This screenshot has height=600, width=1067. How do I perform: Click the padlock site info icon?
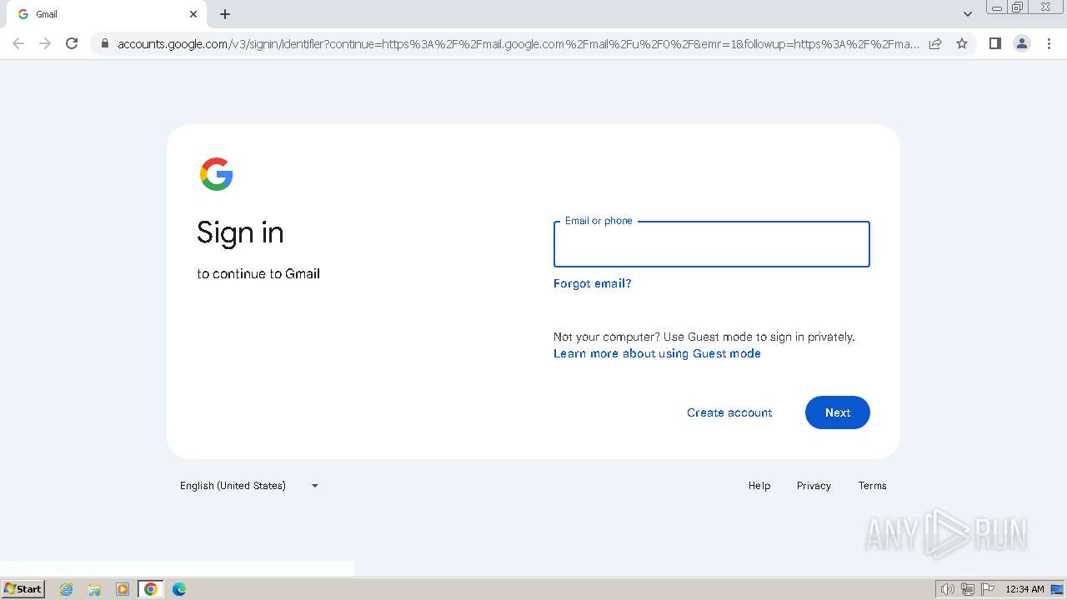104,43
